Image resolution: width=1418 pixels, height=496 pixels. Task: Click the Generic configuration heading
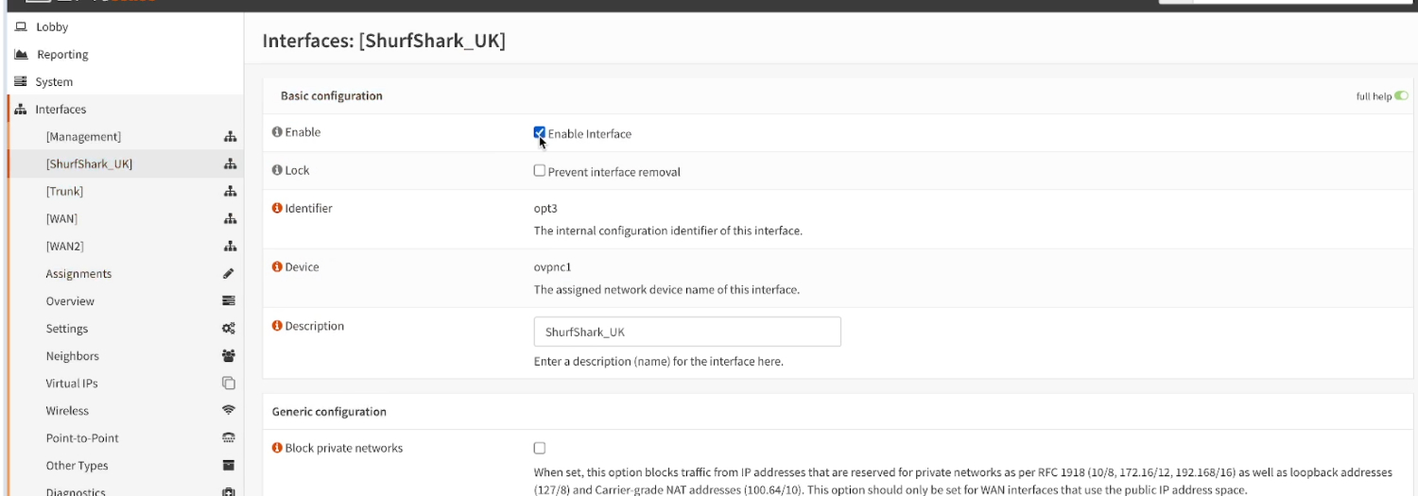(329, 412)
